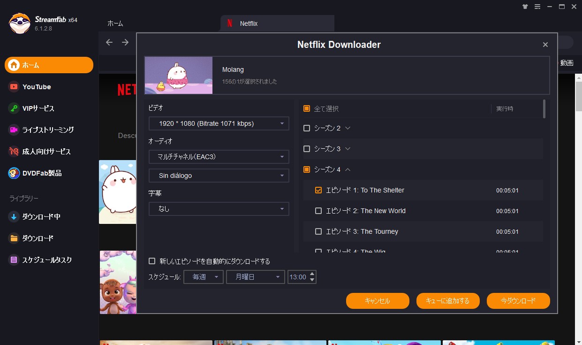Image resolution: width=582 pixels, height=345 pixels.
Task: Click the キャンセル button
Action: [378, 301]
